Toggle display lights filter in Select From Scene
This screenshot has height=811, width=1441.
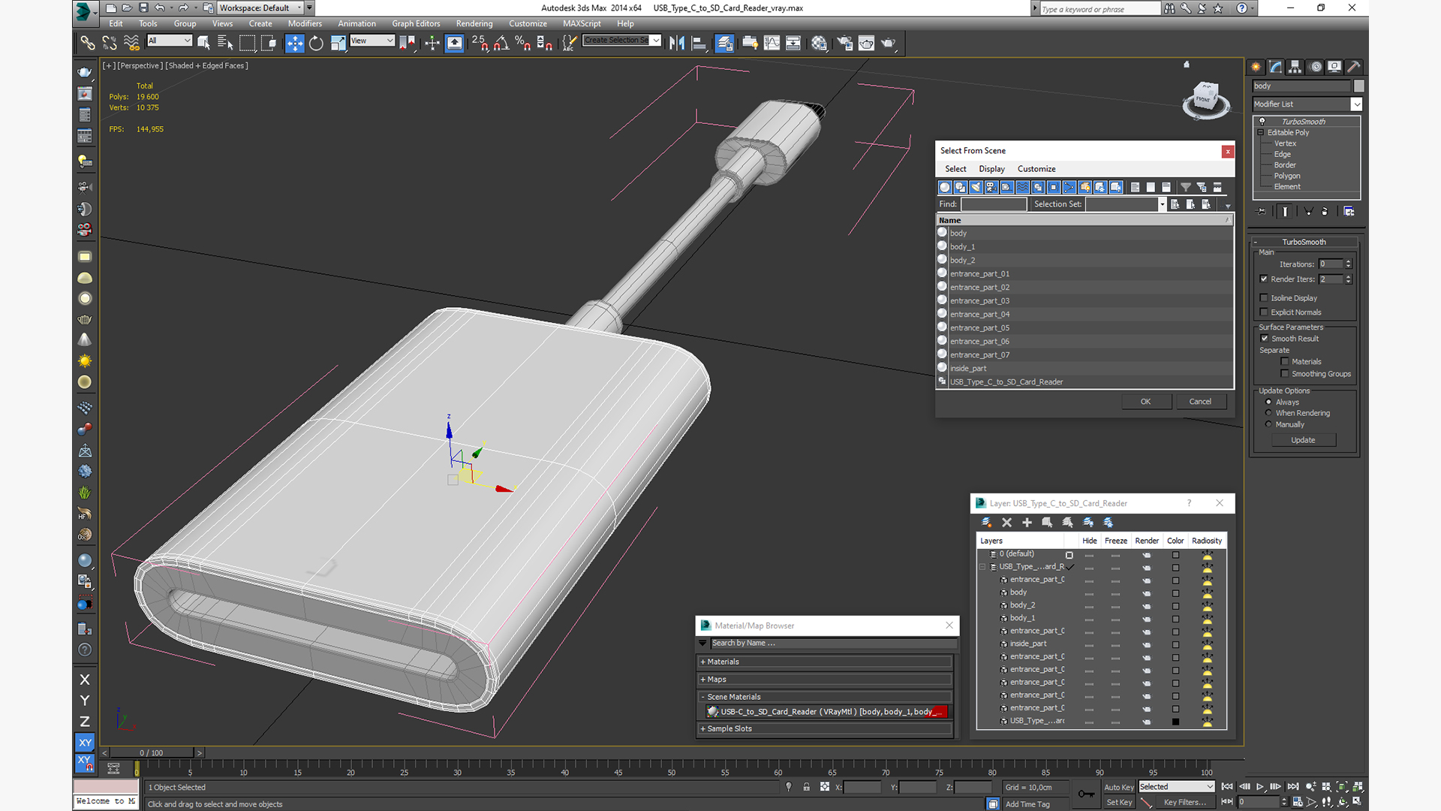tap(976, 187)
